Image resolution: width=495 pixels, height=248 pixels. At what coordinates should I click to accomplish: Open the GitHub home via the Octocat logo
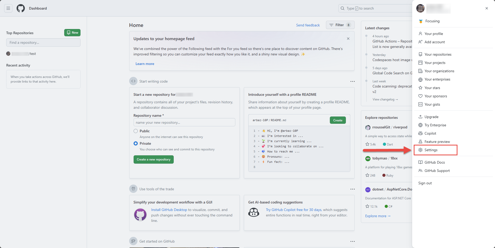tap(20, 8)
